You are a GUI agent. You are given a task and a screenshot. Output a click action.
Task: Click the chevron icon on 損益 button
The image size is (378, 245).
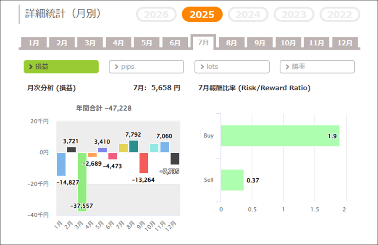(x=31, y=67)
